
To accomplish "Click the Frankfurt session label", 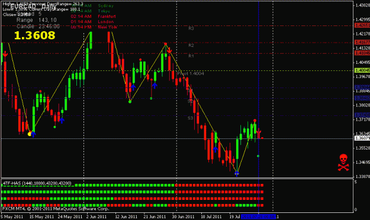I will tap(107, 17).
